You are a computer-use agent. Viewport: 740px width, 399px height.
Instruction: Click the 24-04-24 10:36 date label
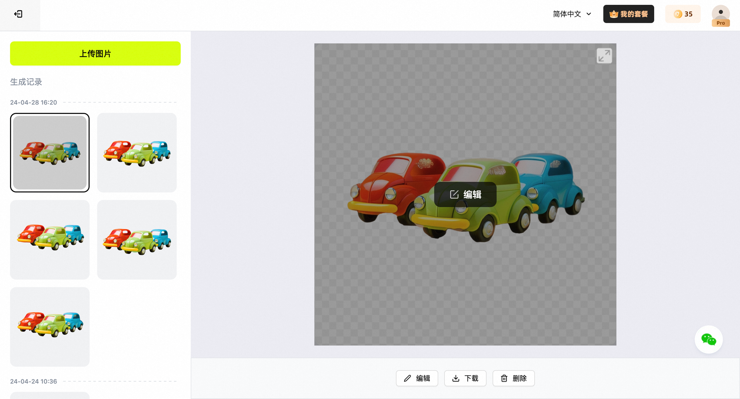[x=34, y=381]
